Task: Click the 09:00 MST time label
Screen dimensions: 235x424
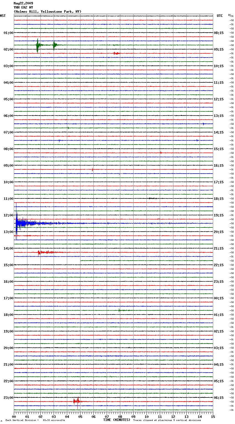Action: point(9,166)
